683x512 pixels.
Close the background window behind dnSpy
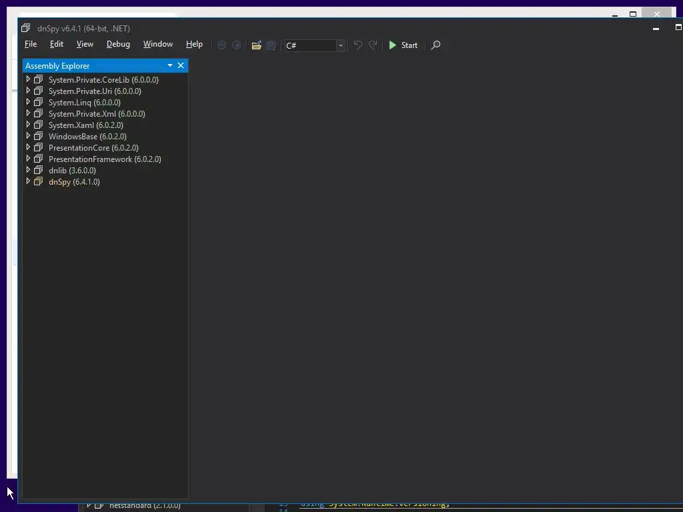coord(657,14)
